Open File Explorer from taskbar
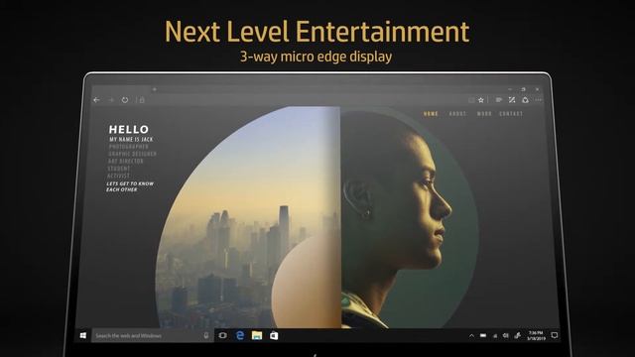This screenshot has height=357, width=635. pos(257,335)
